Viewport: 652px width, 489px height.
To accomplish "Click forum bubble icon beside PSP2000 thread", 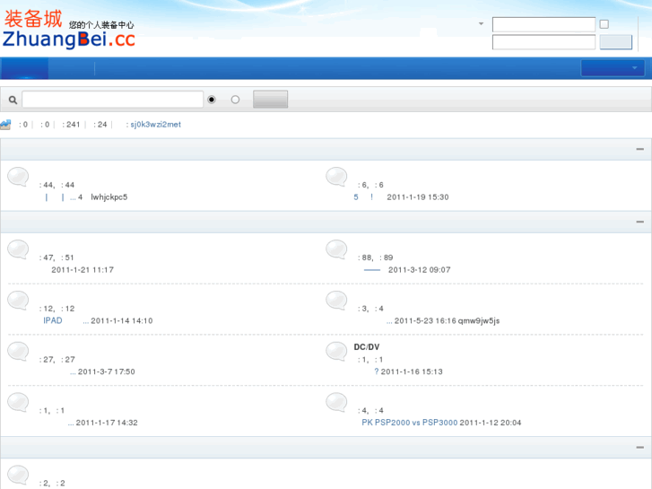I will pos(336,403).
